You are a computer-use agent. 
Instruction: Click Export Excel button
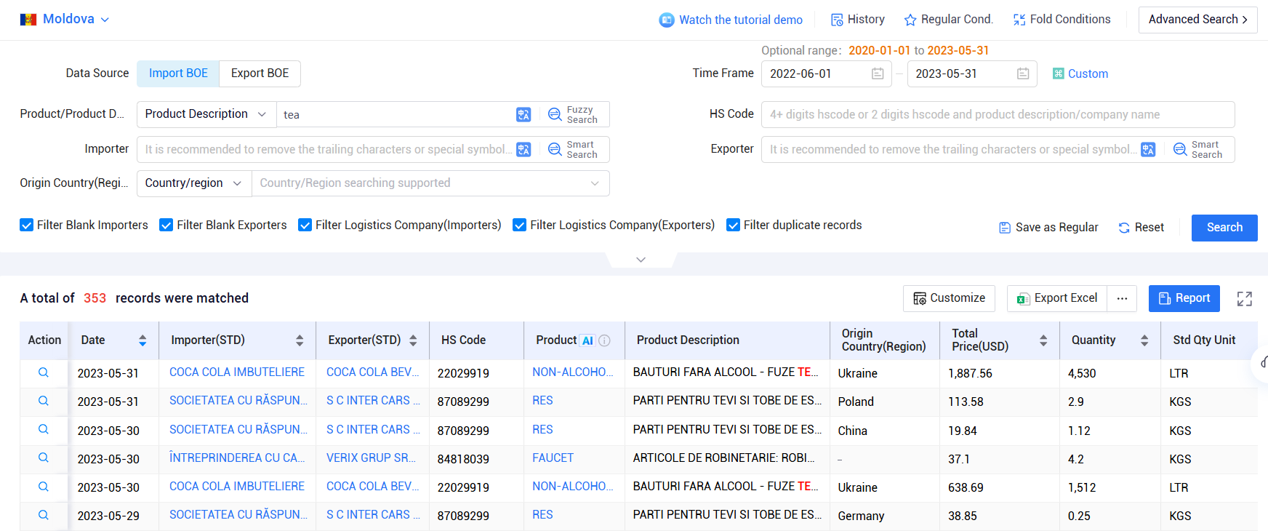point(1057,298)
